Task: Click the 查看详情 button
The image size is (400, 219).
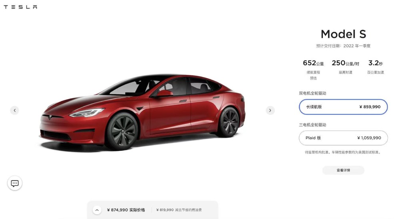Action: [x=343, y=170]
